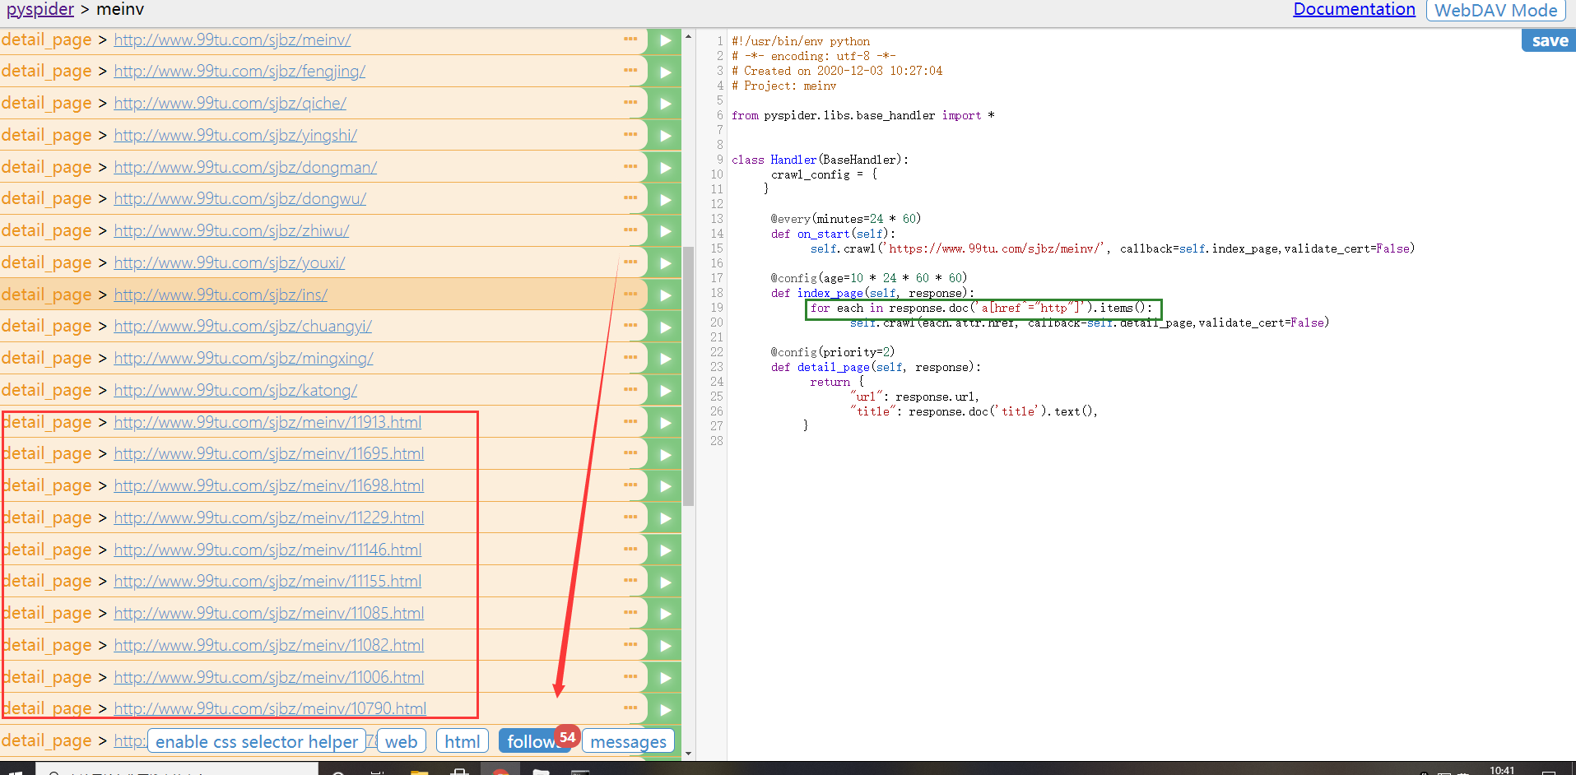Run the 11006.html detail_page task
This screenshot has width=1576, height=775.
(665, 678)
